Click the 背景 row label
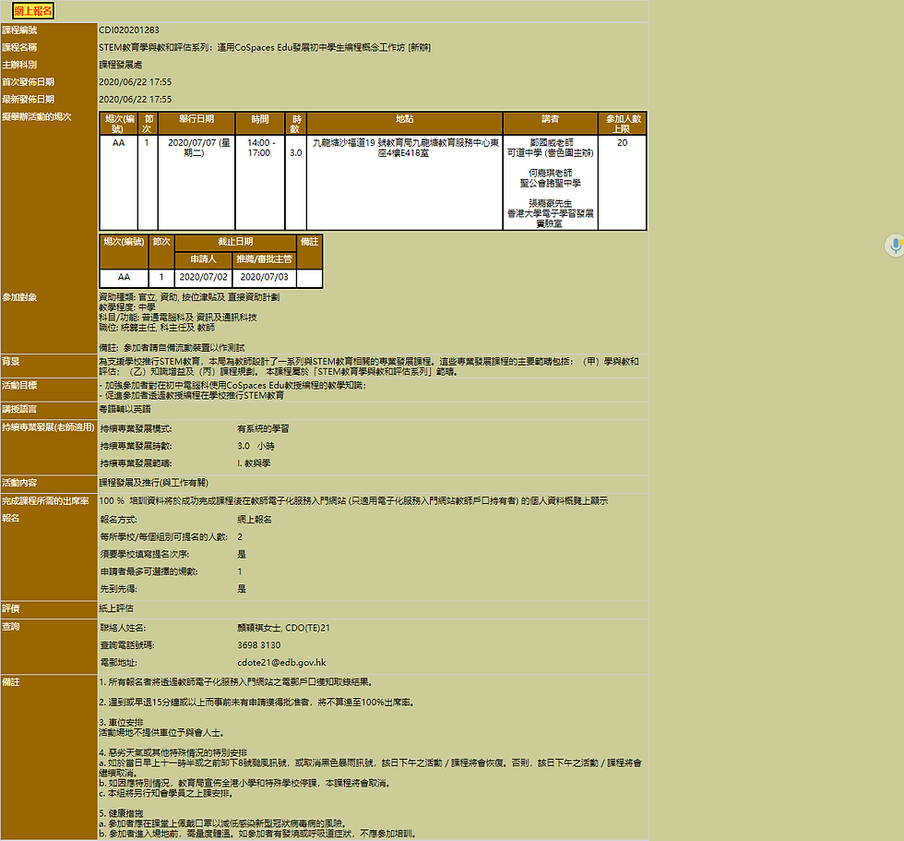This screenshot has height=841, width=904. [x=11, y=362]
